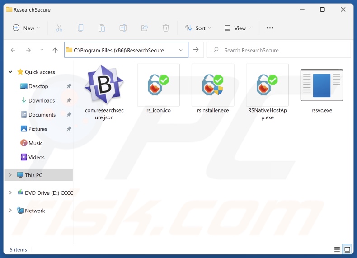The width and height of the screenshot is (357, 258).
Task: Open the See more ellipsis menu
Action: (x=270, y=28)
